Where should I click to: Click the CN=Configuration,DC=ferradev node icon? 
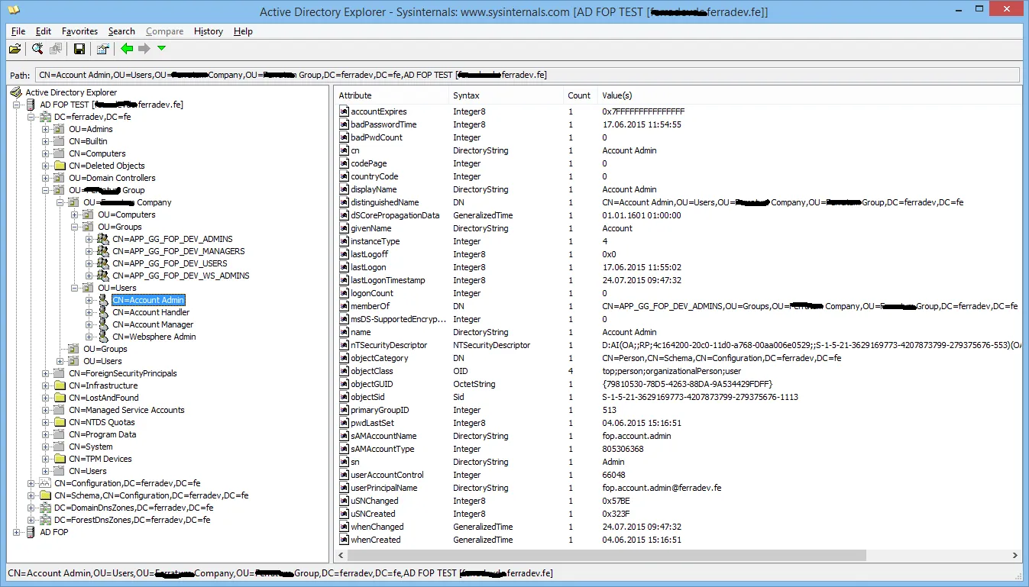(x=45, y=483)
